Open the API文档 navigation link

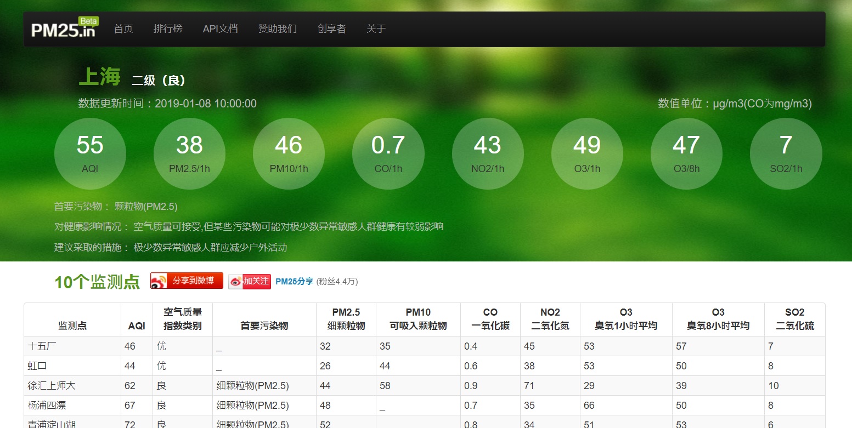coord(220,28)
